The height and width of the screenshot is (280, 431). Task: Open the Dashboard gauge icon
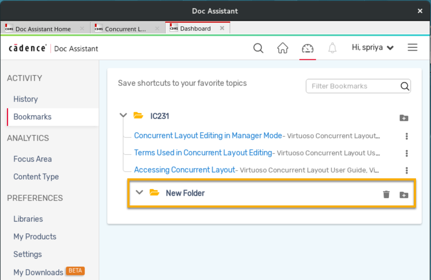coord(307,48)
